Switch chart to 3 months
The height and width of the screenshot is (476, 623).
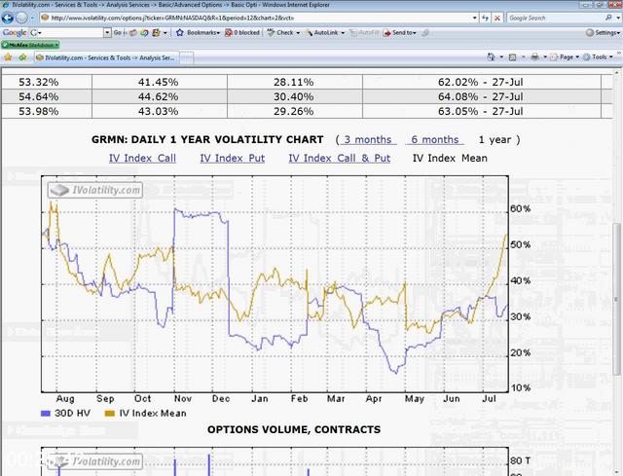pos(368,139)
